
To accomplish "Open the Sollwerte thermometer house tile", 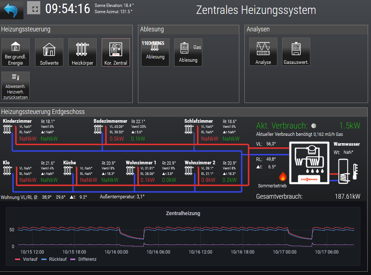I will [x=49, y=53].
